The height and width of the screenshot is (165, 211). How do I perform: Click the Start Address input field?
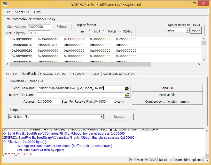point(40,27)
